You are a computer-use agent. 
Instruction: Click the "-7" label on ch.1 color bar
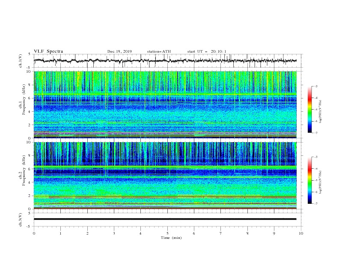point(315,133)
